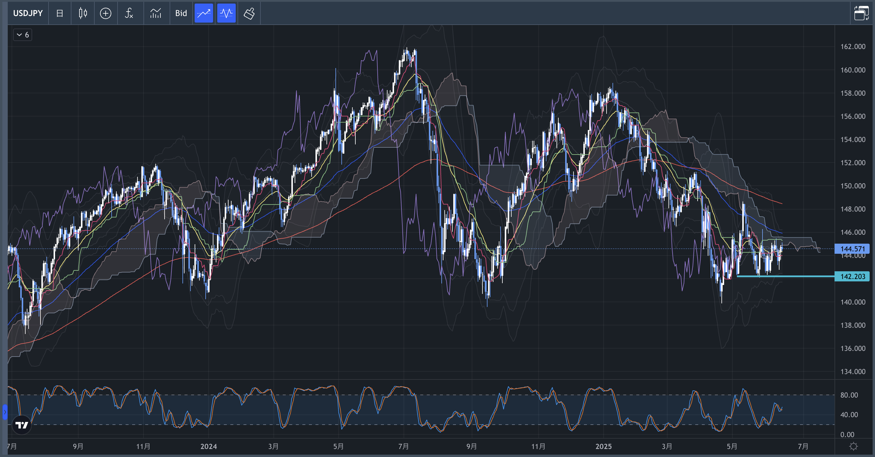Click the 80.00 oscillator scale label
This screenshot has width=875, height=457.
coord(849,395)
